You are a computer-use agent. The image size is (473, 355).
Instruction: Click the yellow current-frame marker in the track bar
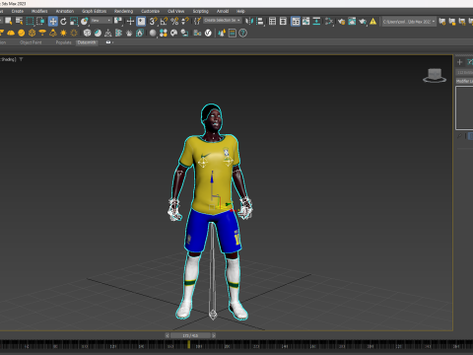click(x=188, y=344)
